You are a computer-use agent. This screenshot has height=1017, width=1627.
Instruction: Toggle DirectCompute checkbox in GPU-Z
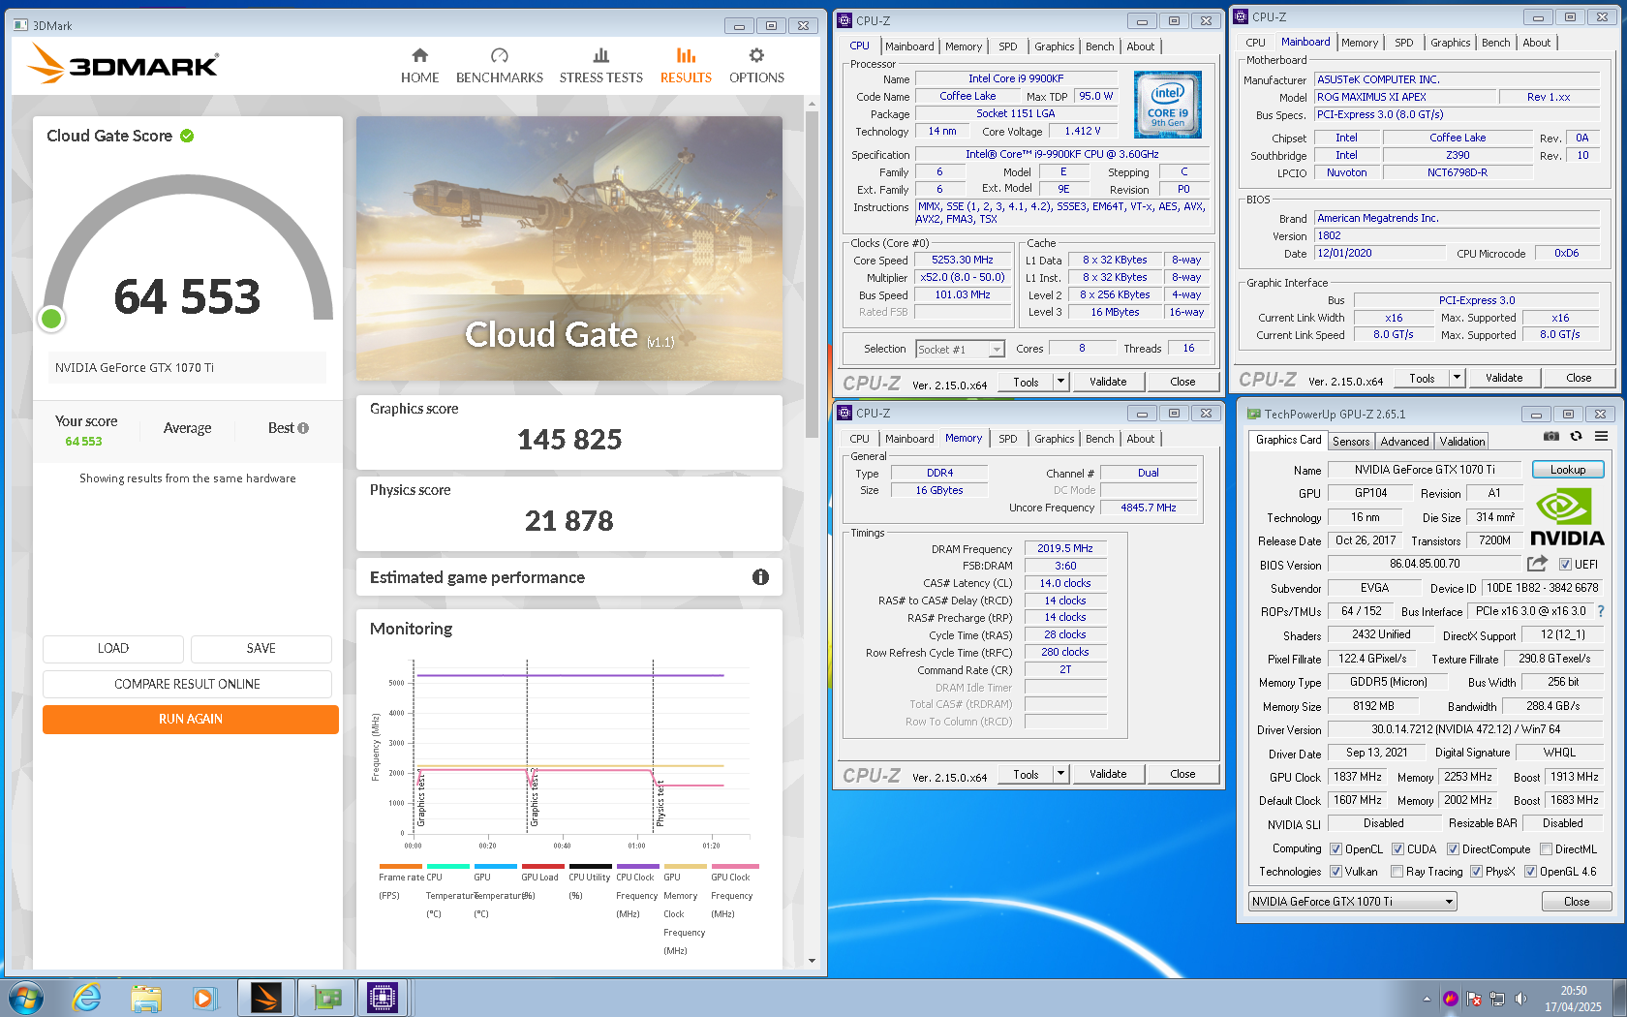1453,849
